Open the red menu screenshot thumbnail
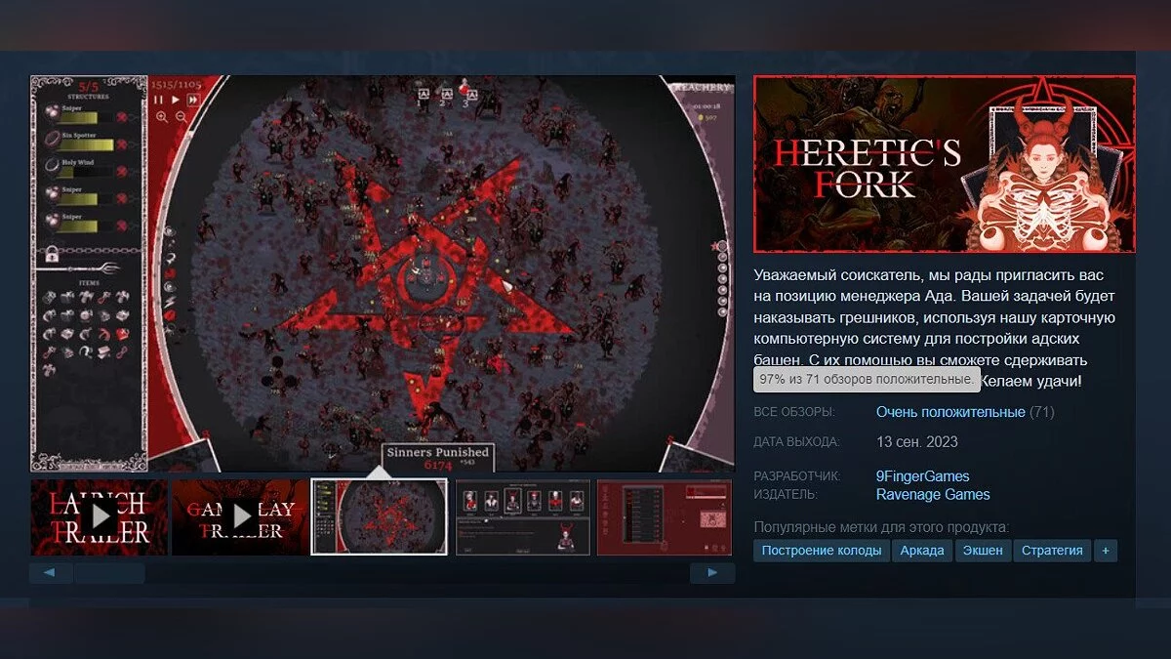 click(x=665, y=517)
